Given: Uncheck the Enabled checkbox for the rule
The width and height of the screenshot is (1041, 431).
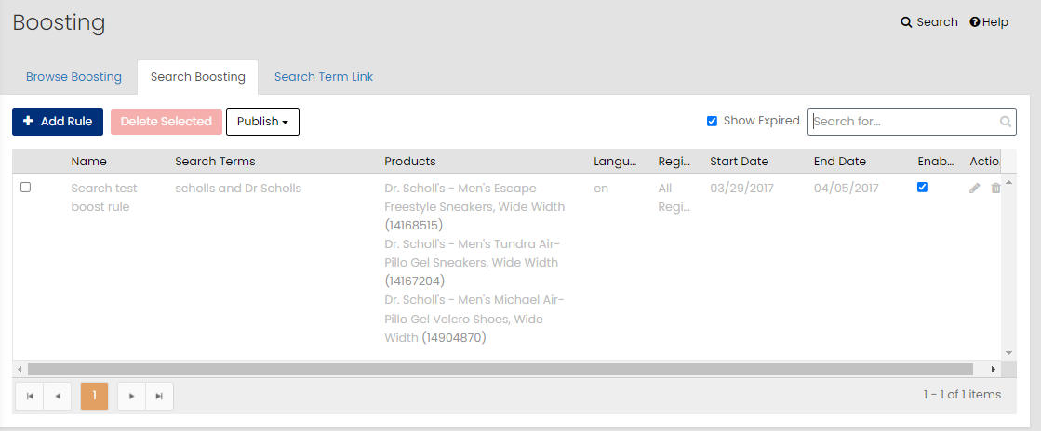Looking at the screenshot, I should [922, 188].
